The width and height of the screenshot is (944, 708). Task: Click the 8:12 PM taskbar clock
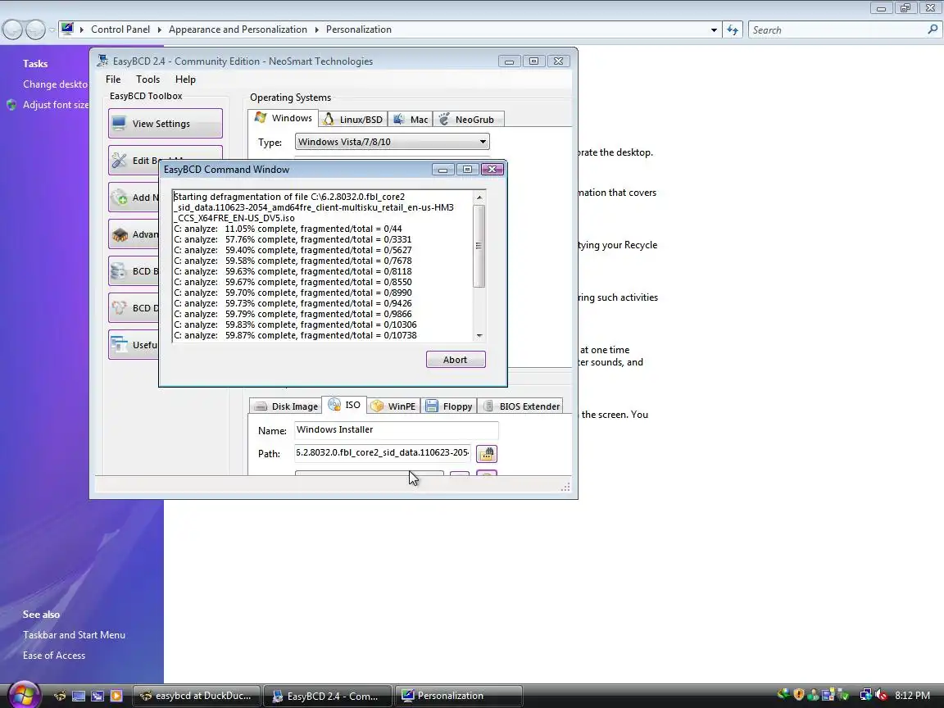pos(913,696)
